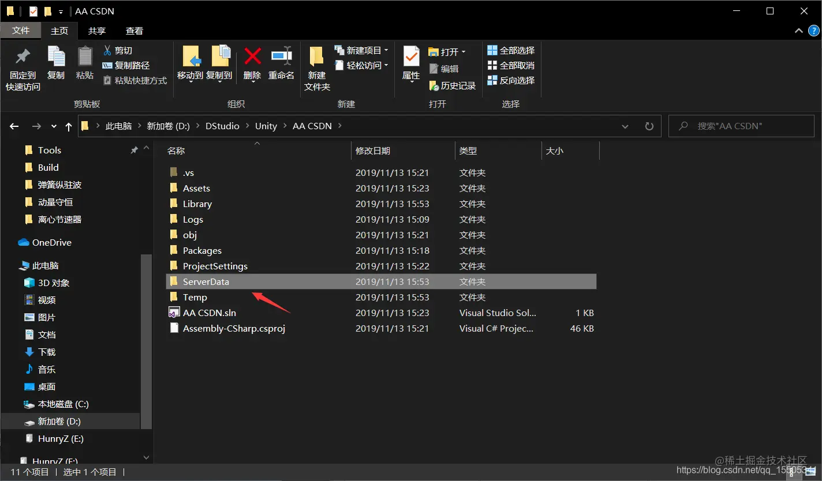822x481 pixels.
Task: Switch to Share (共享) tab
Action: point(97,31)
